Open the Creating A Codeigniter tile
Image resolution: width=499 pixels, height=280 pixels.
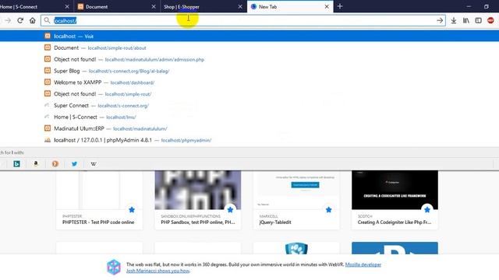(395, 200)
